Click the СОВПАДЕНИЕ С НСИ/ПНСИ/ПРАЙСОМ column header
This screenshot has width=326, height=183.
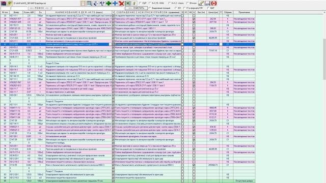pos(148,12)
